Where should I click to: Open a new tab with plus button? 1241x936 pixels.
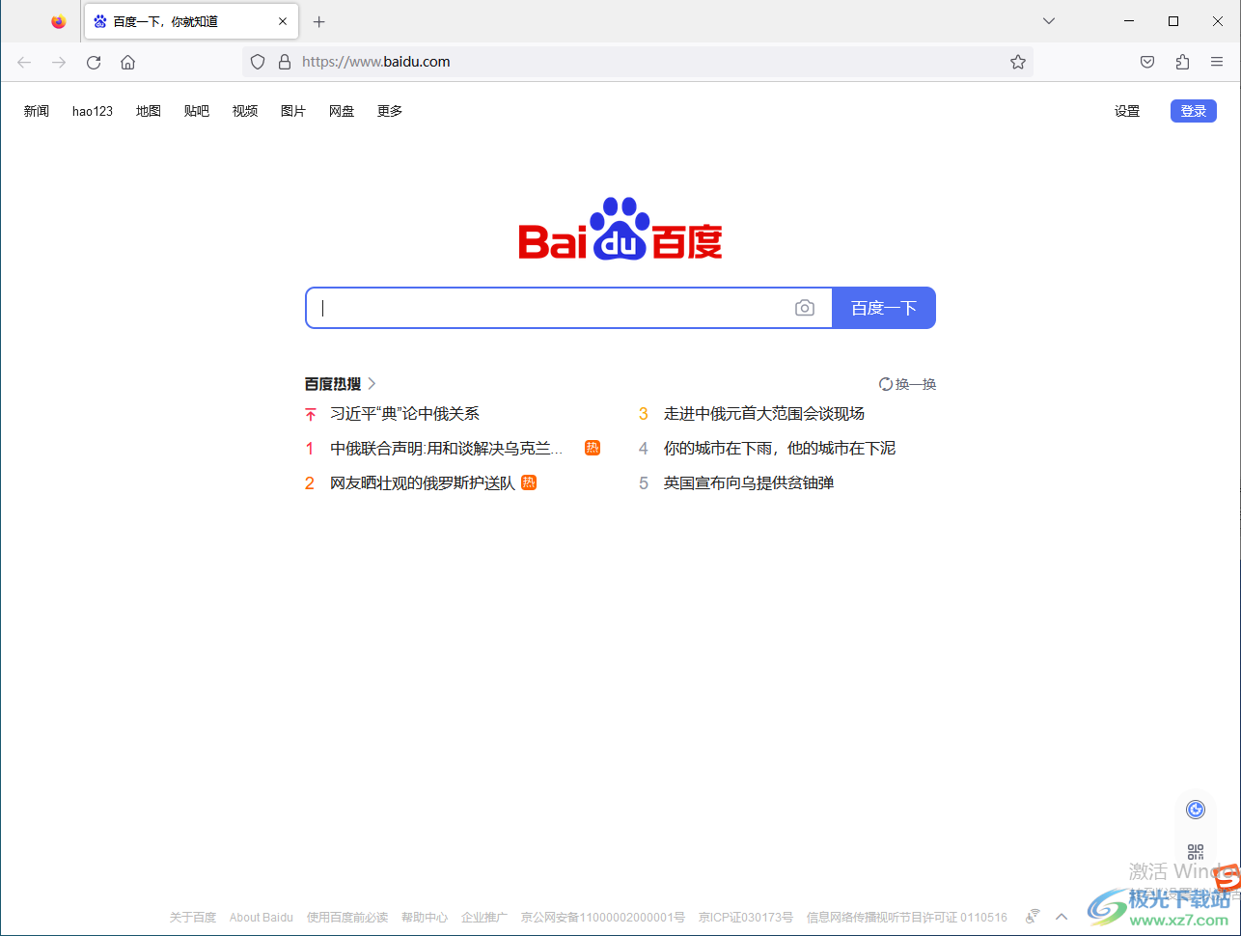click(x=319, y=21)
